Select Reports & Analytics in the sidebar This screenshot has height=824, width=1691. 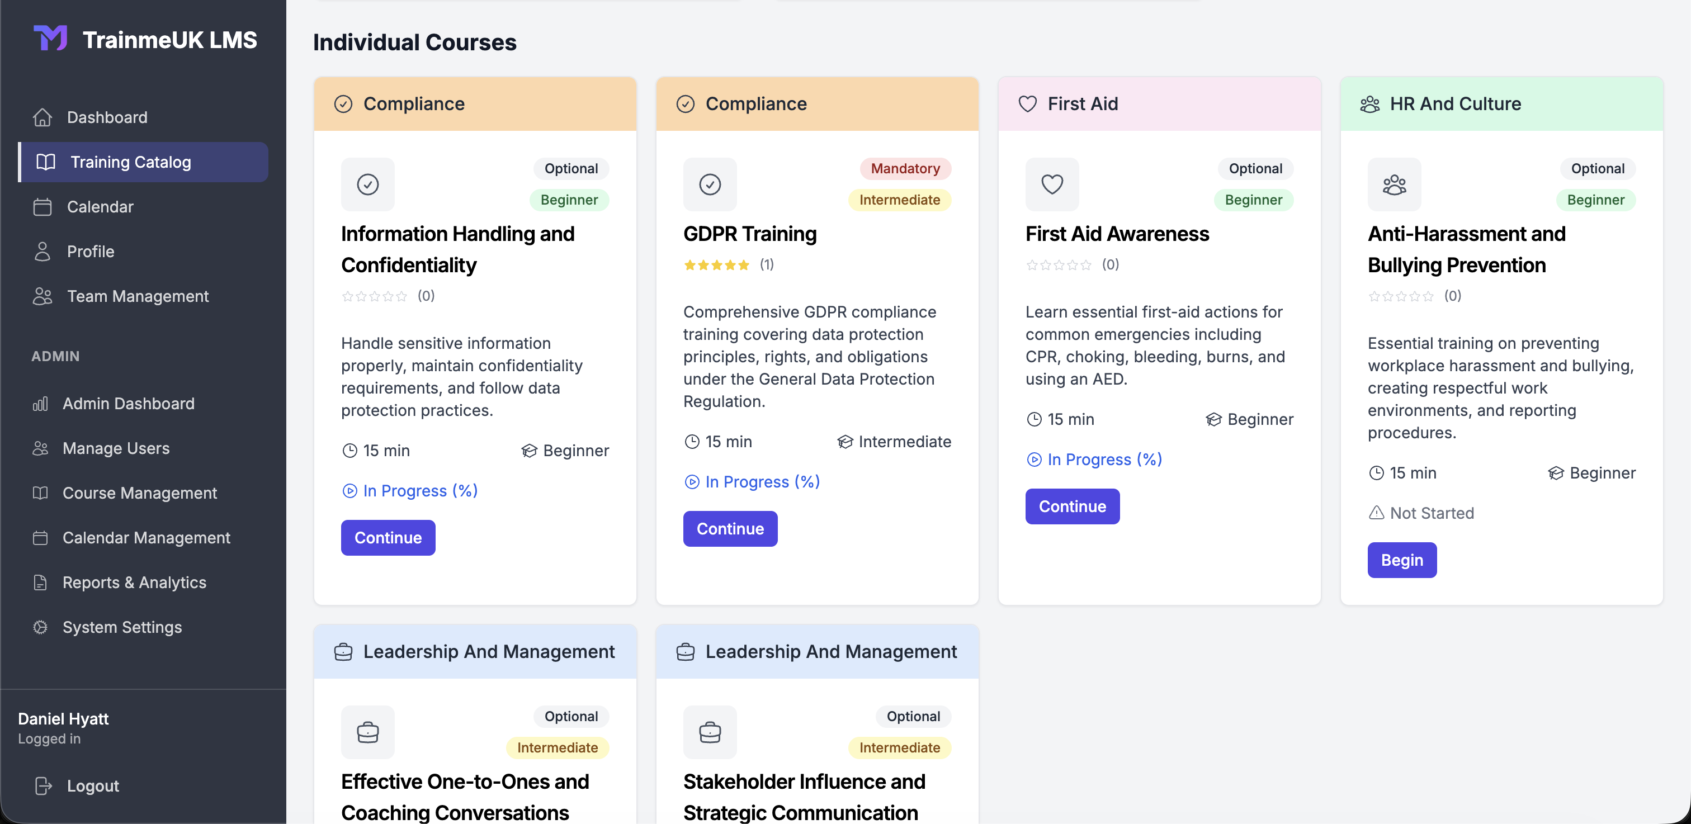(x=134, y=582)
